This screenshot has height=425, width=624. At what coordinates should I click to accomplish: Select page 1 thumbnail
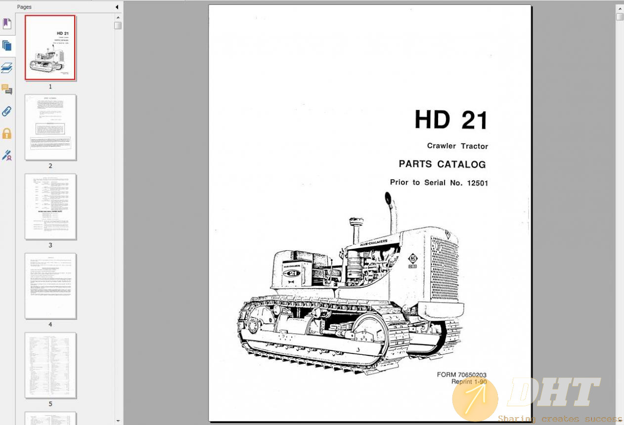[x=50, y=47]
